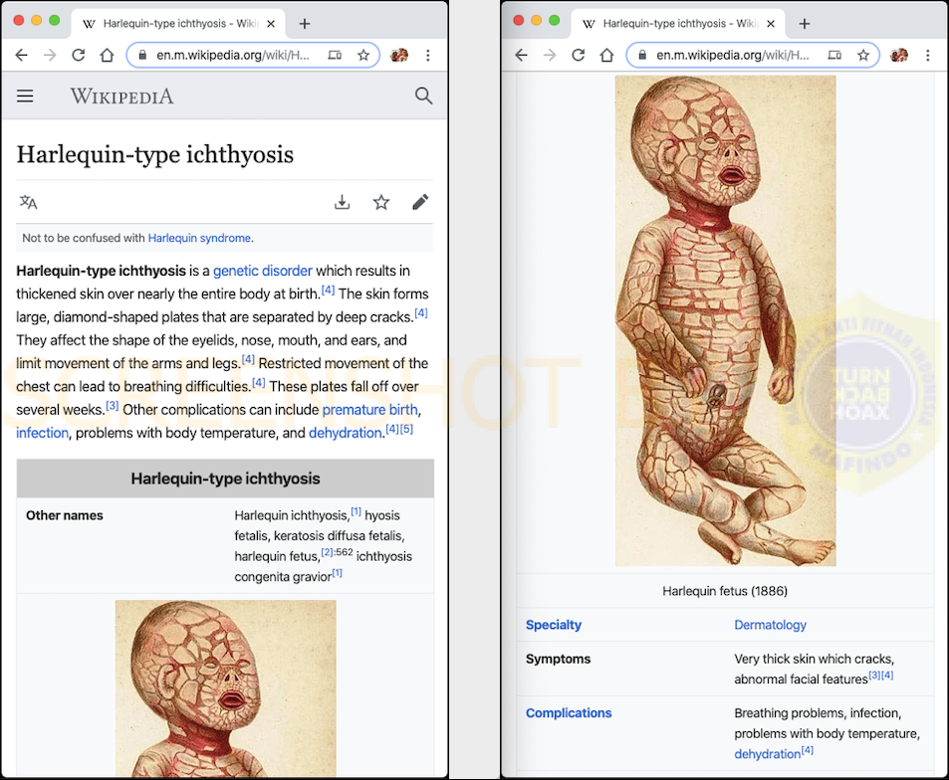Click the home button in right window

pyautogui.click(x=607, y=55)
